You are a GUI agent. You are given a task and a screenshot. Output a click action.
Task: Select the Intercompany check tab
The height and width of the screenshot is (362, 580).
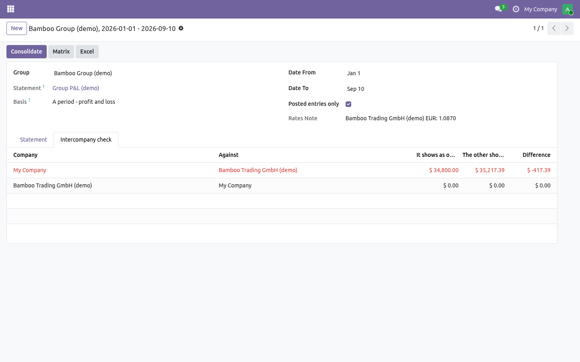click(86, 140)
